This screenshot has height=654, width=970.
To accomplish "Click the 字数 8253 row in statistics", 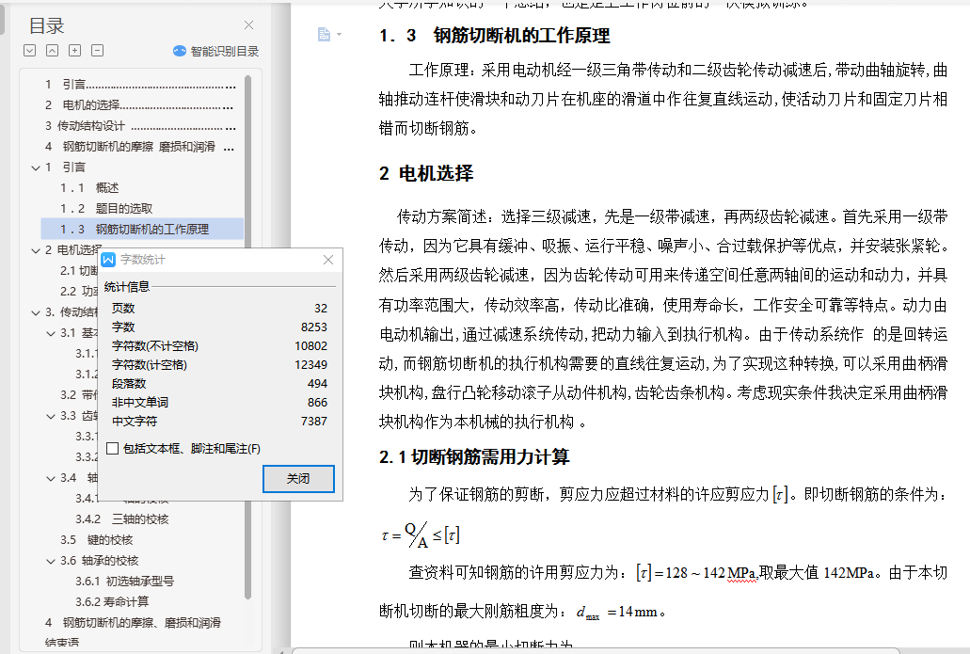I will point(219,327).
